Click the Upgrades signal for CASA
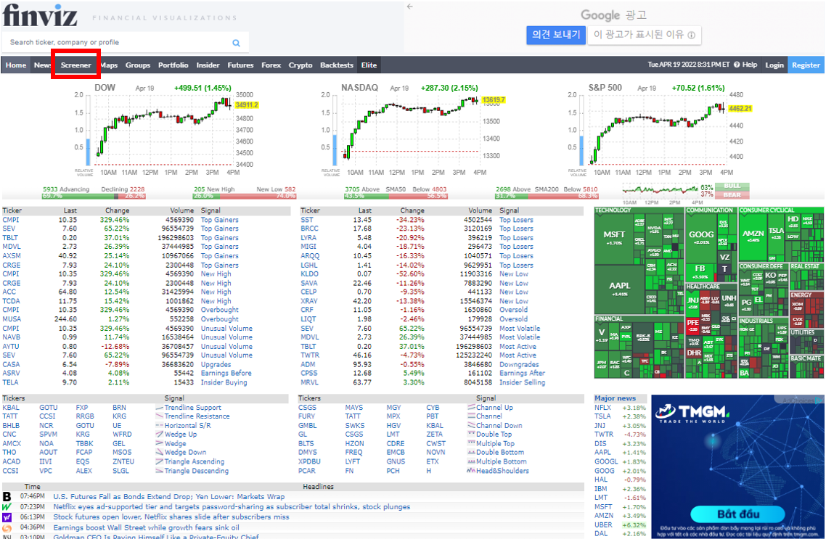Screen dimensions: 826x539 216,364
